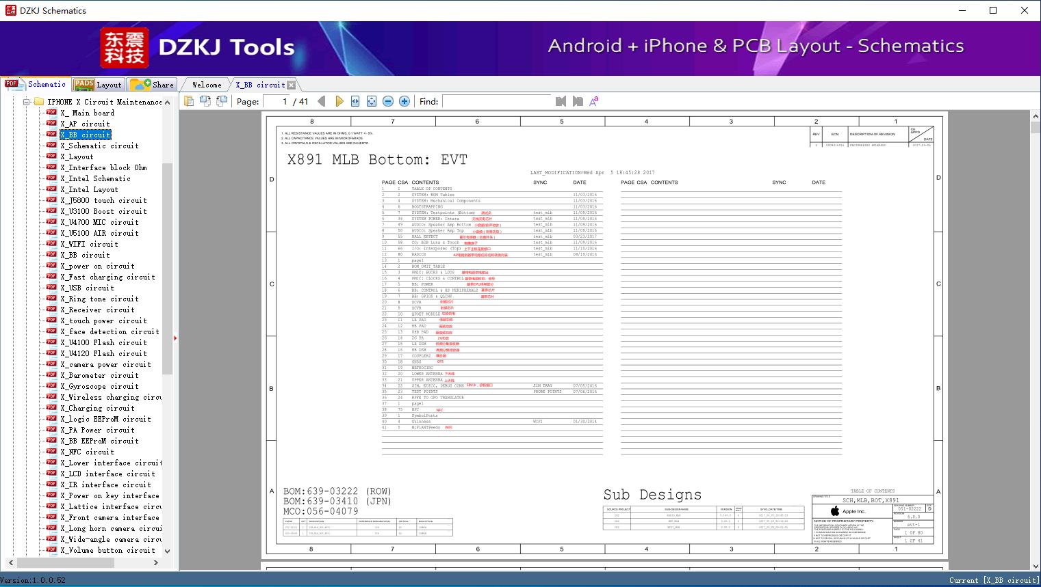Open X_Schematic circuit in the tree

[x=99, y=146]
